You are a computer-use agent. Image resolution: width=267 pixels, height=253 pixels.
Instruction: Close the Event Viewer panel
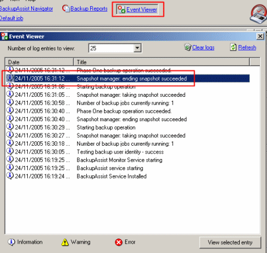[x=260, y=36]
